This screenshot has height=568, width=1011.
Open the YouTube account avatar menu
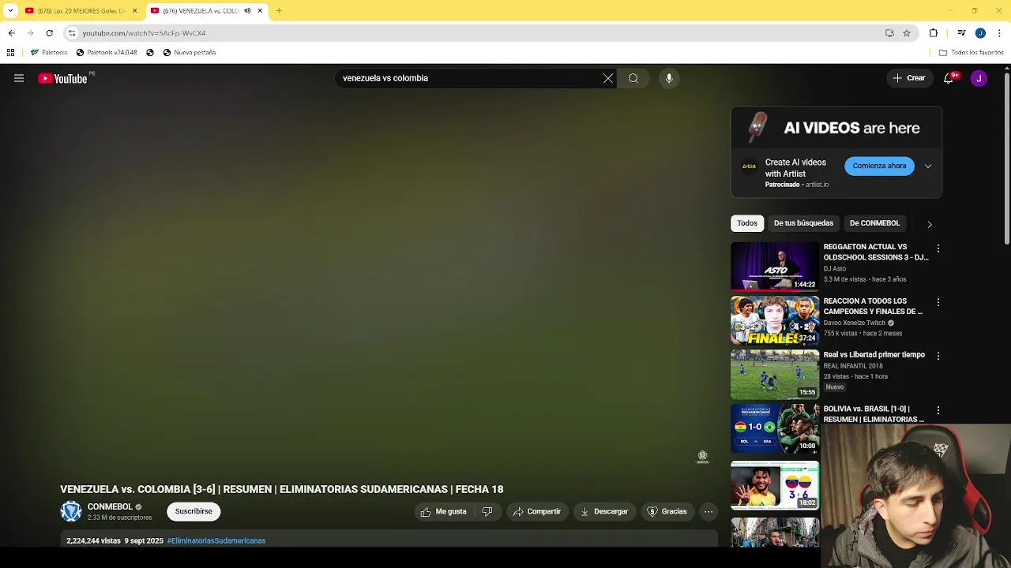pos(979,78)
